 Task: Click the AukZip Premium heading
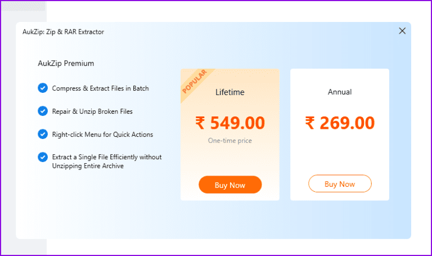pyautogui.click(x=66, y=63)
